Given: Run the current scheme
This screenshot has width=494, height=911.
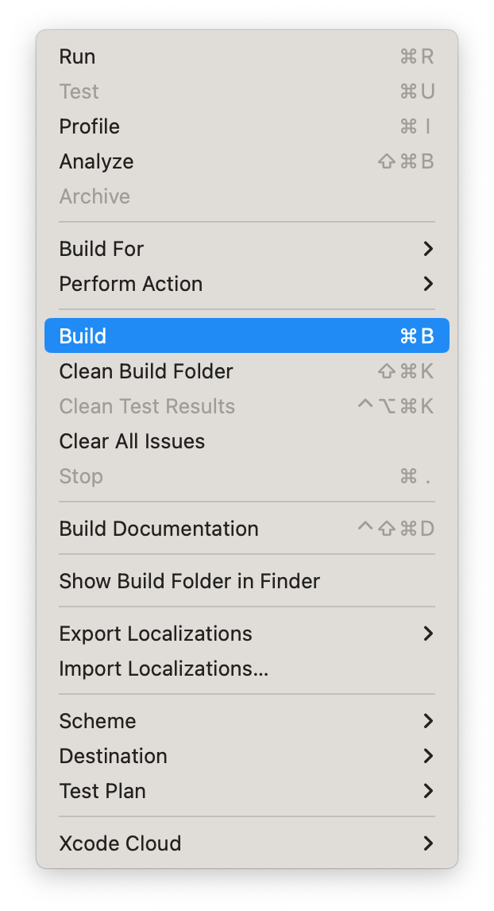Looking at the screenshot, I should (77, 56).
